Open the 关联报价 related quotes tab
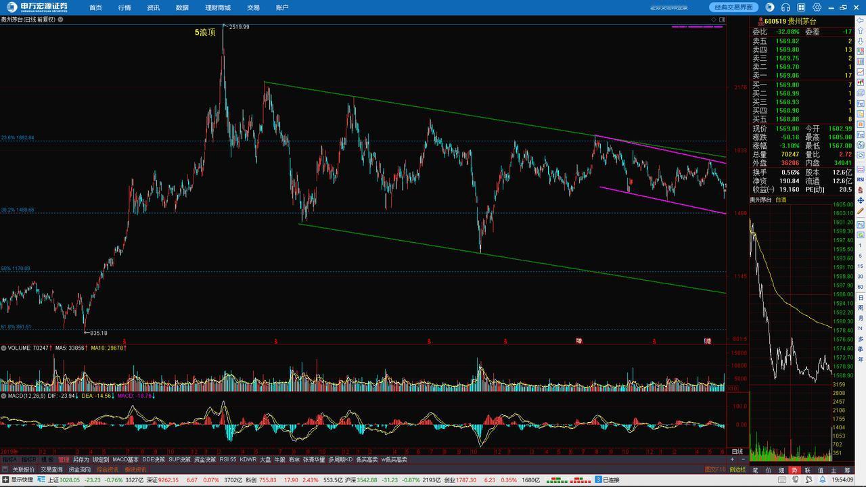 click(x=24, y=469)
